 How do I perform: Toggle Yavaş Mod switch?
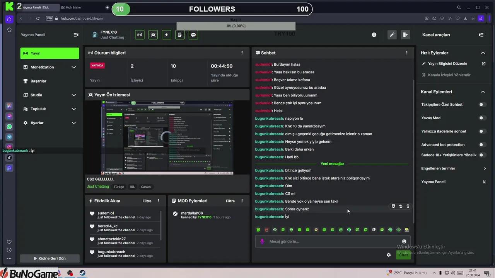tap(482, 118)
